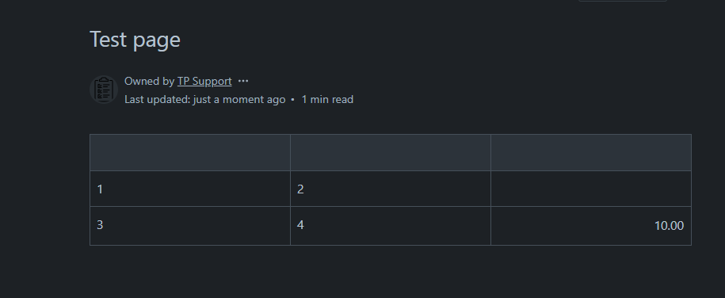Click the '1 min read' label

coord(327,100)
